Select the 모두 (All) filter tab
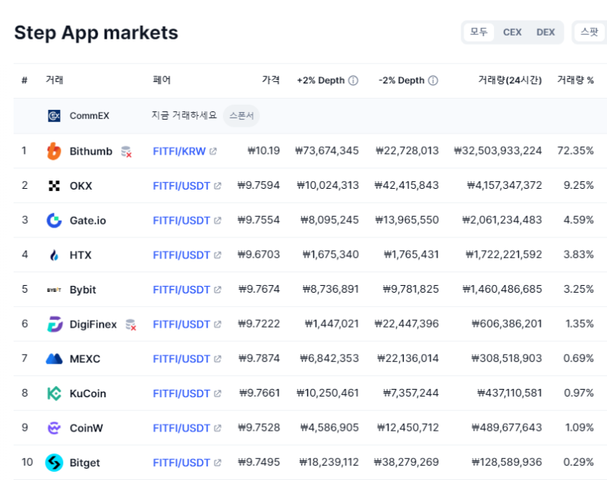 [479, 32]
